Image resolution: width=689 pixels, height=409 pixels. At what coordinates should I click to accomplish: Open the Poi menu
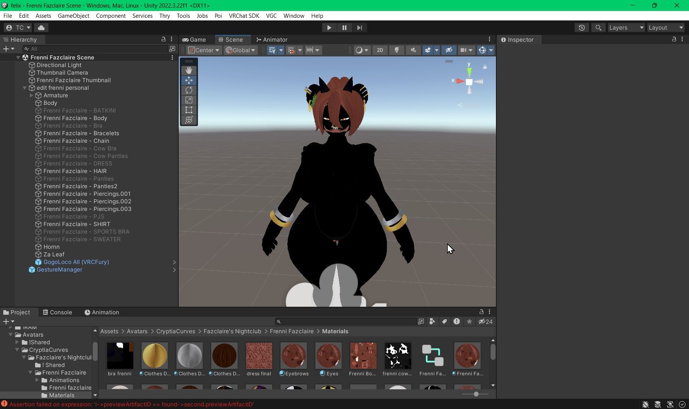[x=218, y=16]
